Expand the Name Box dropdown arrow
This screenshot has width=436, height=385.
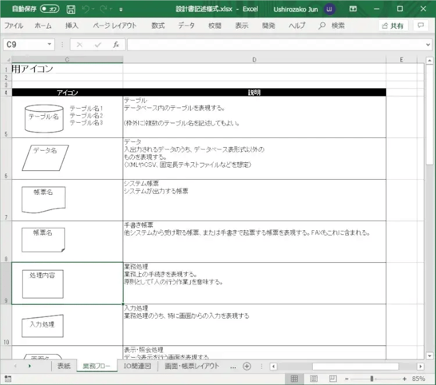pyautogui.click(x=49, y=45)
